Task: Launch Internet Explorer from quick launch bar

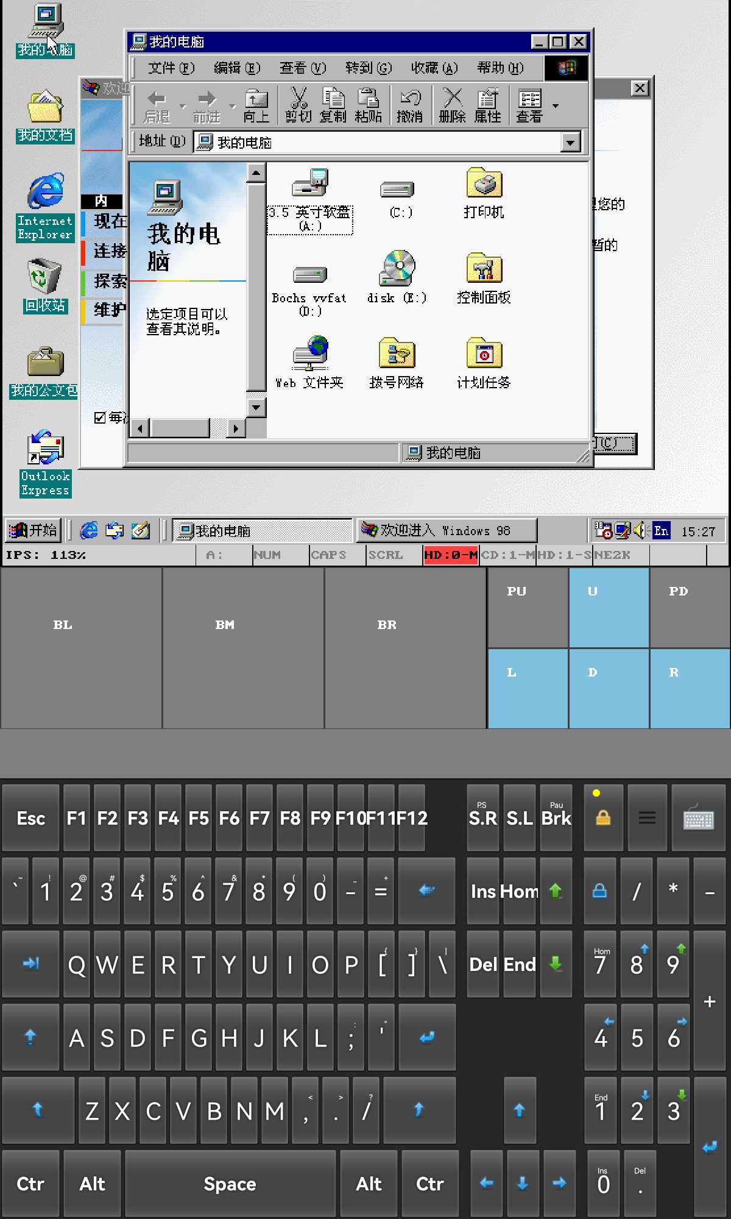Action: coord(89,530)
